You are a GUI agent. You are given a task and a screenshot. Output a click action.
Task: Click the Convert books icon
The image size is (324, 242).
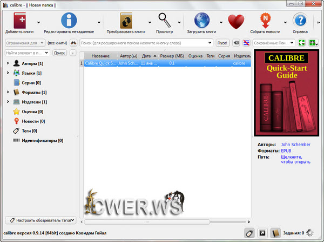[x=125, y=21]
